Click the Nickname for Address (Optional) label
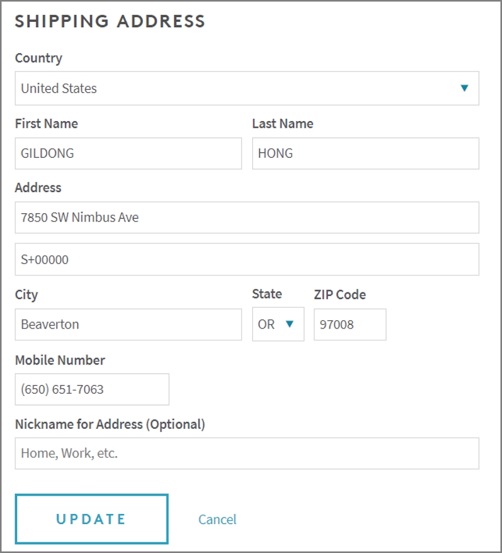The image size is (502, 553). [110, 424]
